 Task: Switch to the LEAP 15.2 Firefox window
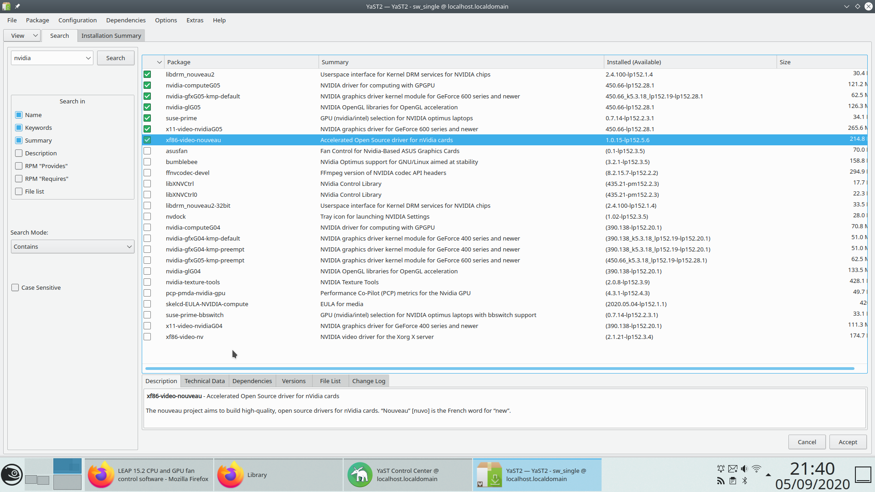click(x=149, y=475)
